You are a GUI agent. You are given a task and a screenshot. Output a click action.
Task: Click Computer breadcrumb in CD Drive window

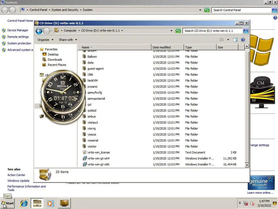(x=70, y=30)
